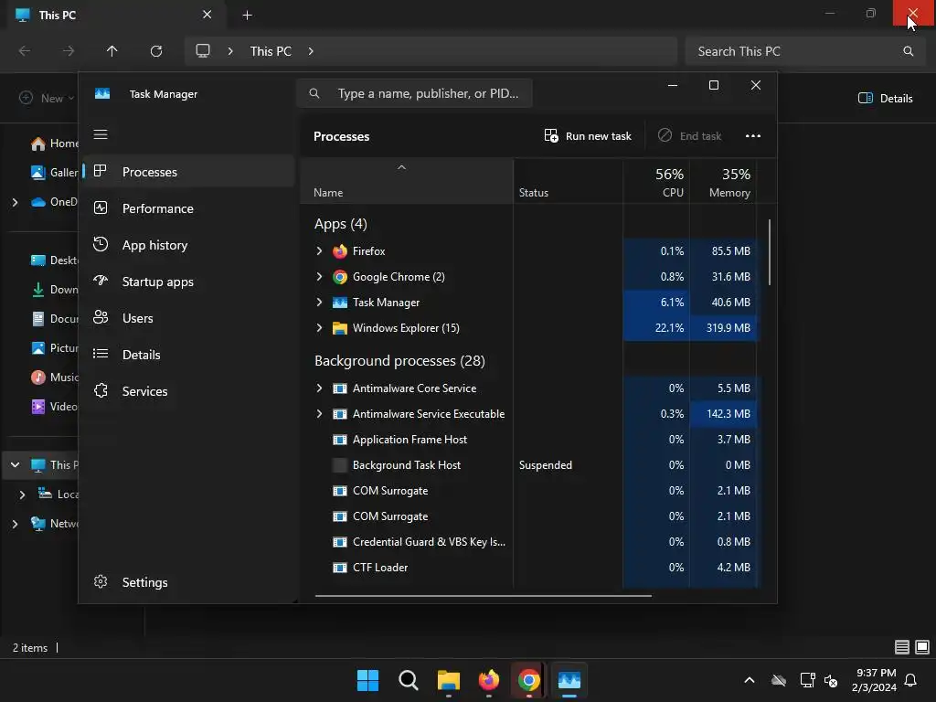Open the New dropdown in File Explorer
Viewport: 936px width, 702px height.
[x=47, y=99]
